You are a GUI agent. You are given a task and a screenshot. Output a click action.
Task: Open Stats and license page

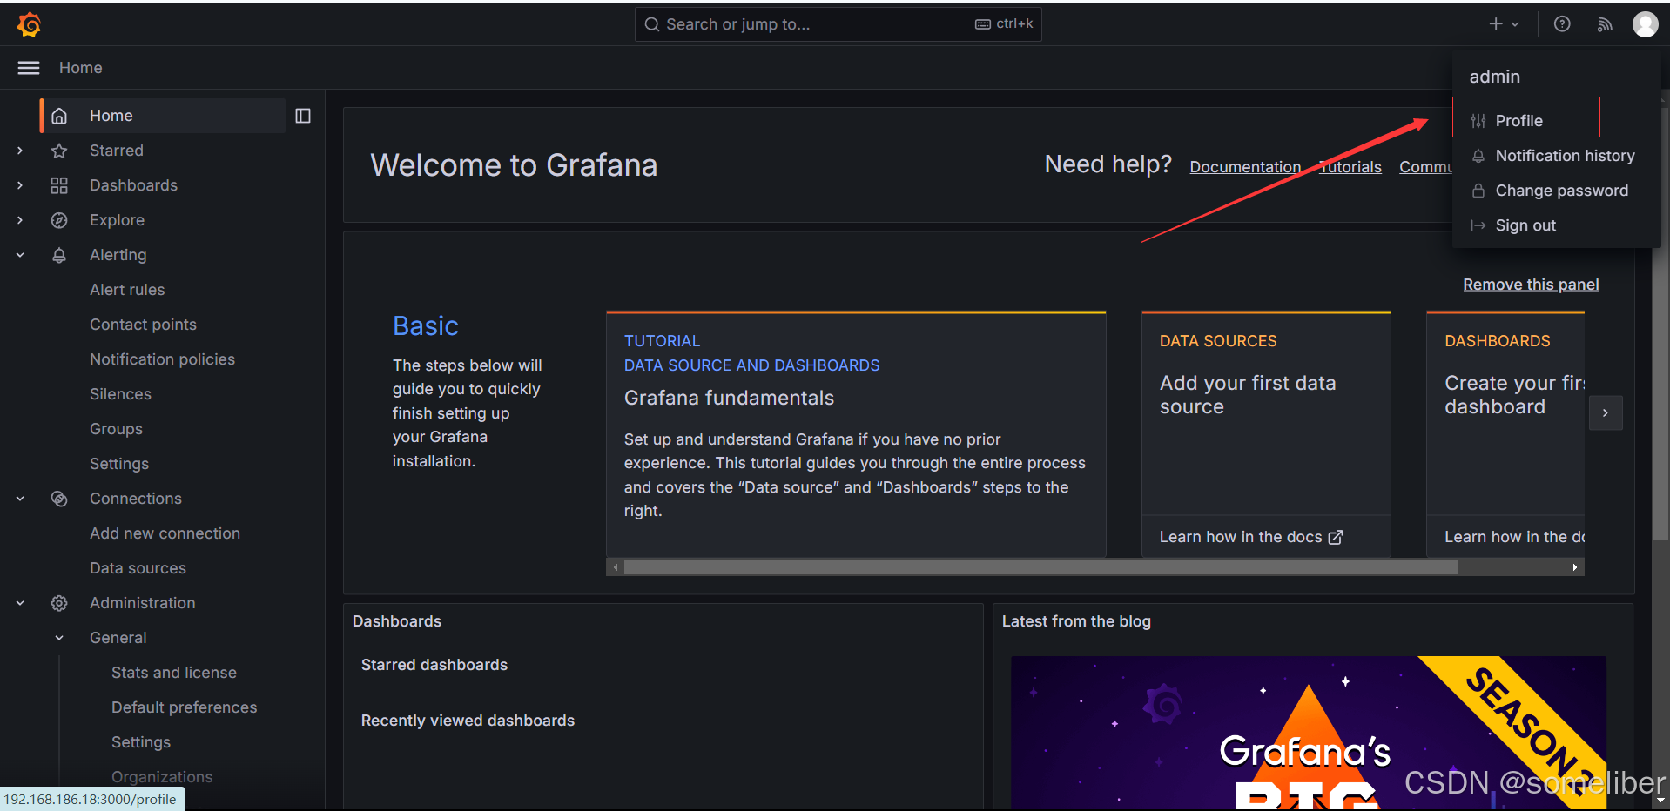click(x=174, y=673)
